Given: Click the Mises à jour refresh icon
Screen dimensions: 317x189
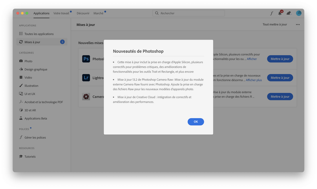Looking at the screenshot, I should (x=21, y=42).
